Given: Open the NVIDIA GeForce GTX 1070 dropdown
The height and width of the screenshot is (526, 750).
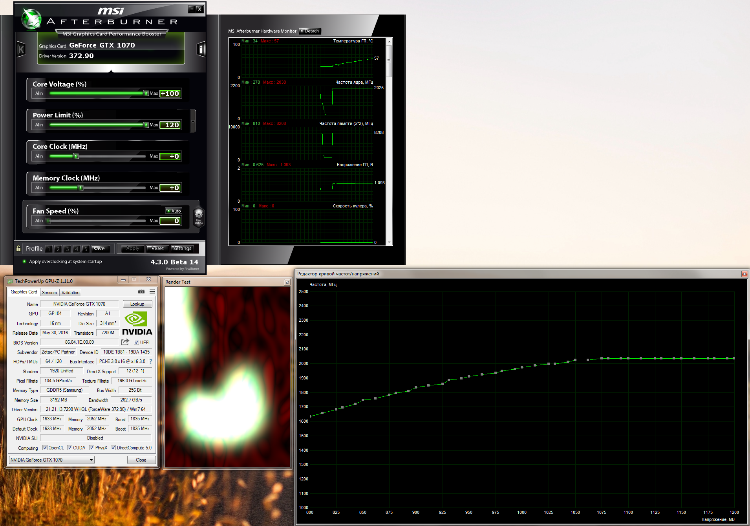Looking at the screenshot, I should 52,460.
